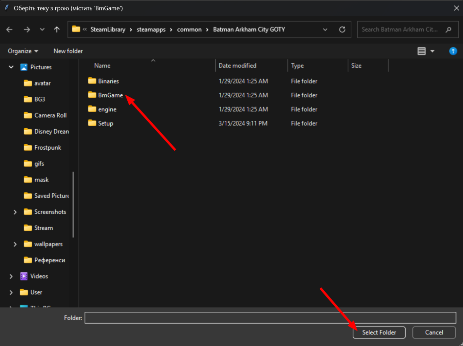Open the view options dropdown arrow
Image resolution: width=463 pixels, height=346 pixels.
tap(432, 51)
